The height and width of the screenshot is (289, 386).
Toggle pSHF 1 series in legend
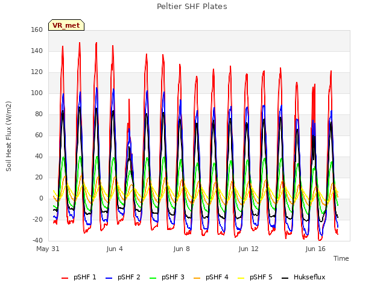(x=79, y=278)
